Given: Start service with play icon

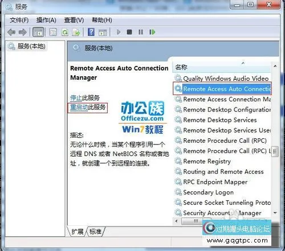Looking at the screenshot, I should (x=119, y=32).
